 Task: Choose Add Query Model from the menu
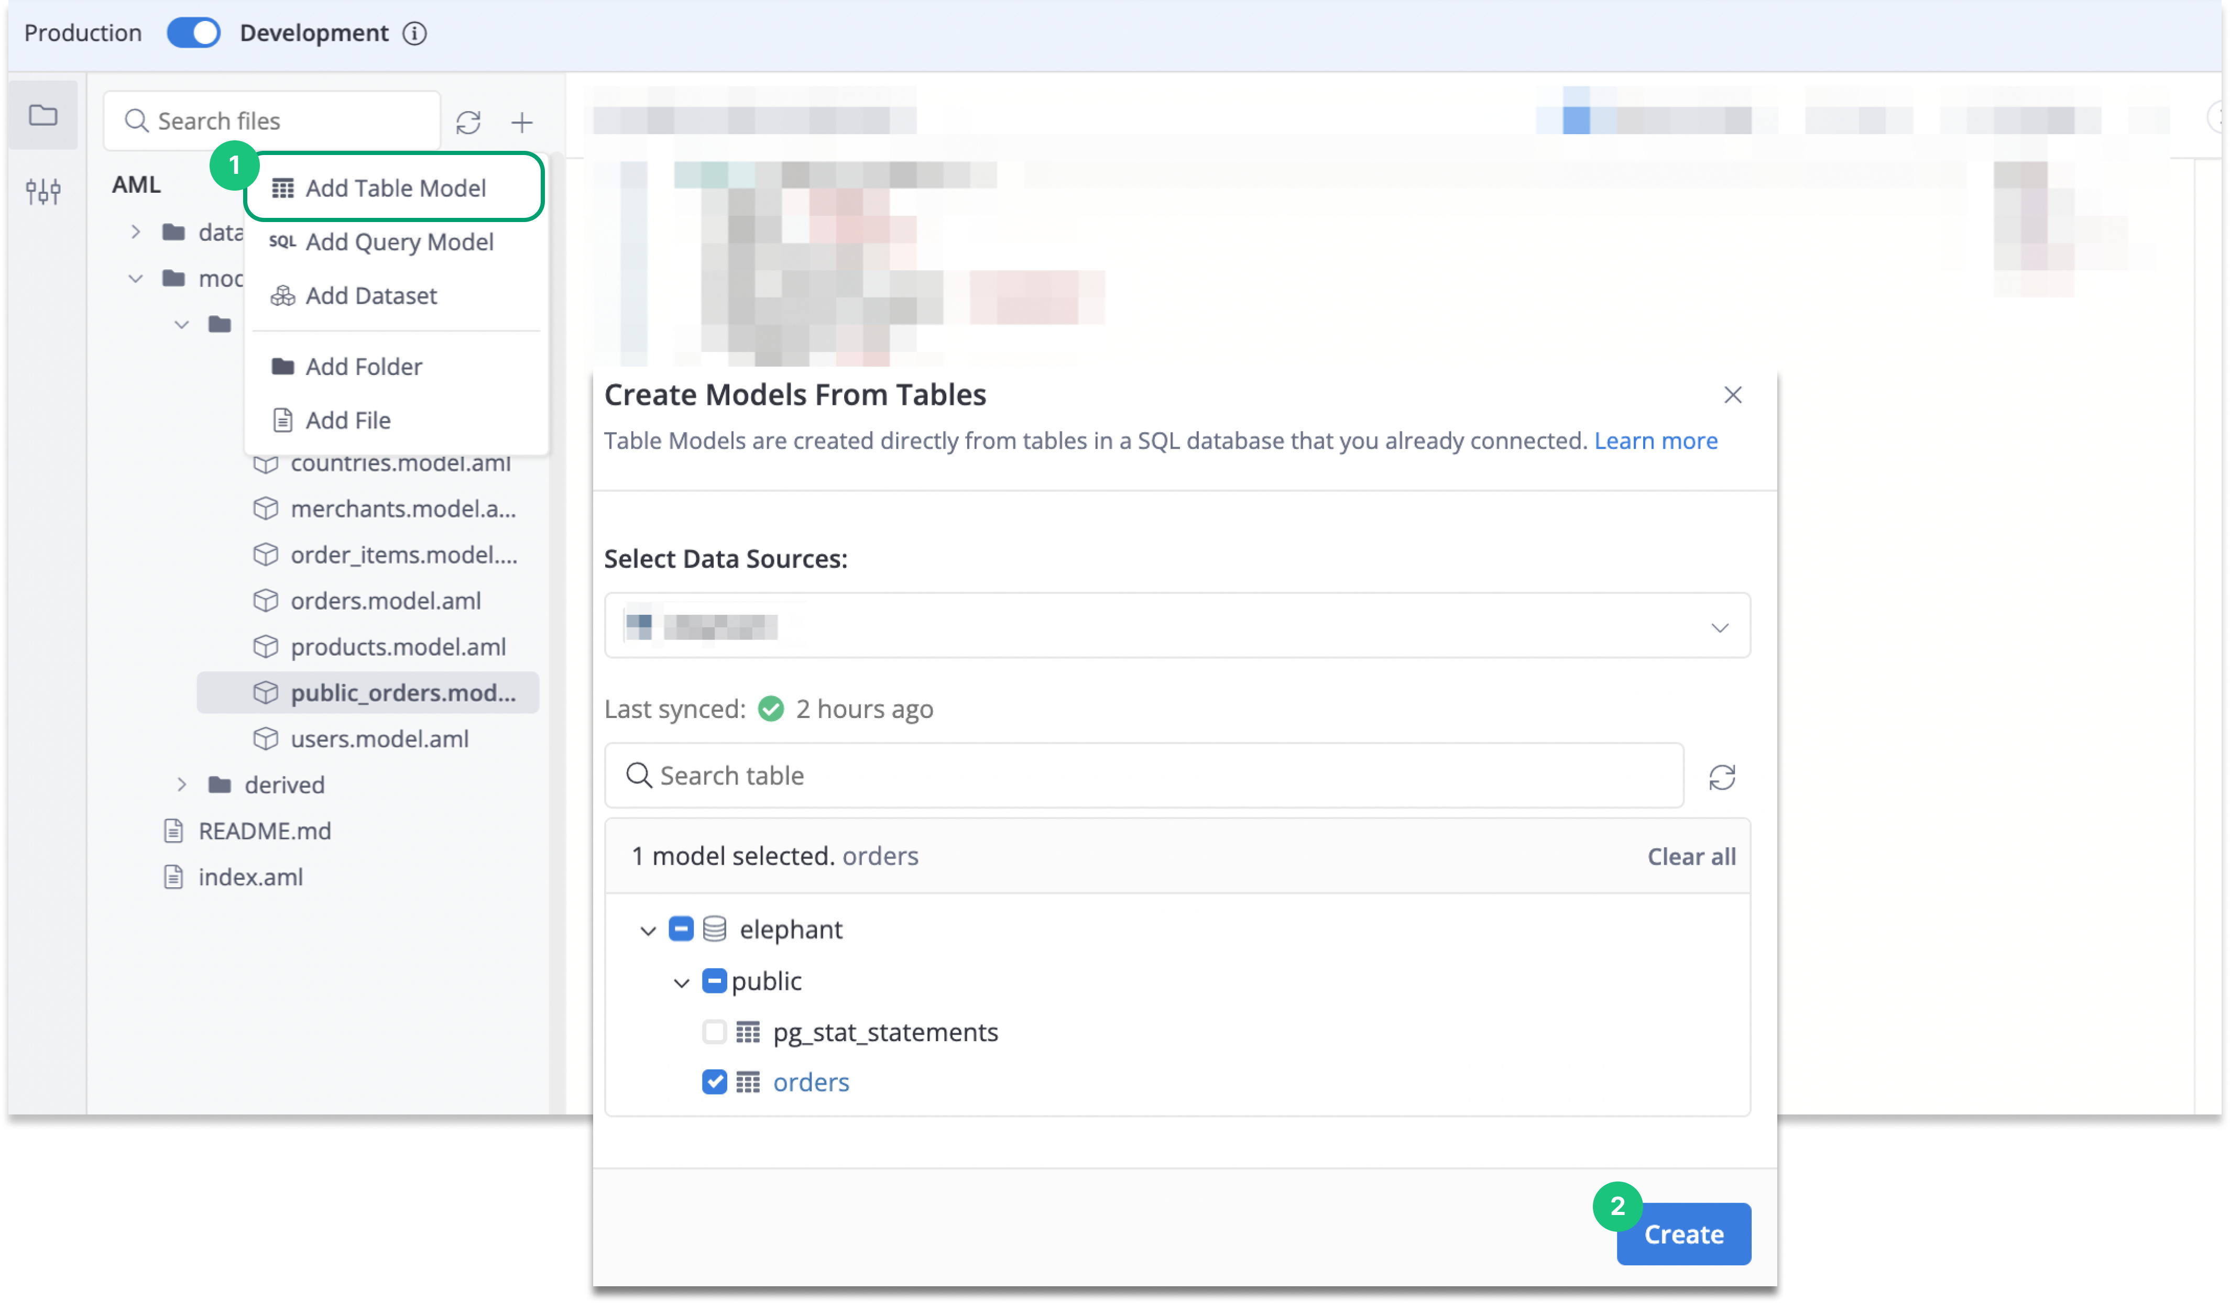[x=400, y=241]
